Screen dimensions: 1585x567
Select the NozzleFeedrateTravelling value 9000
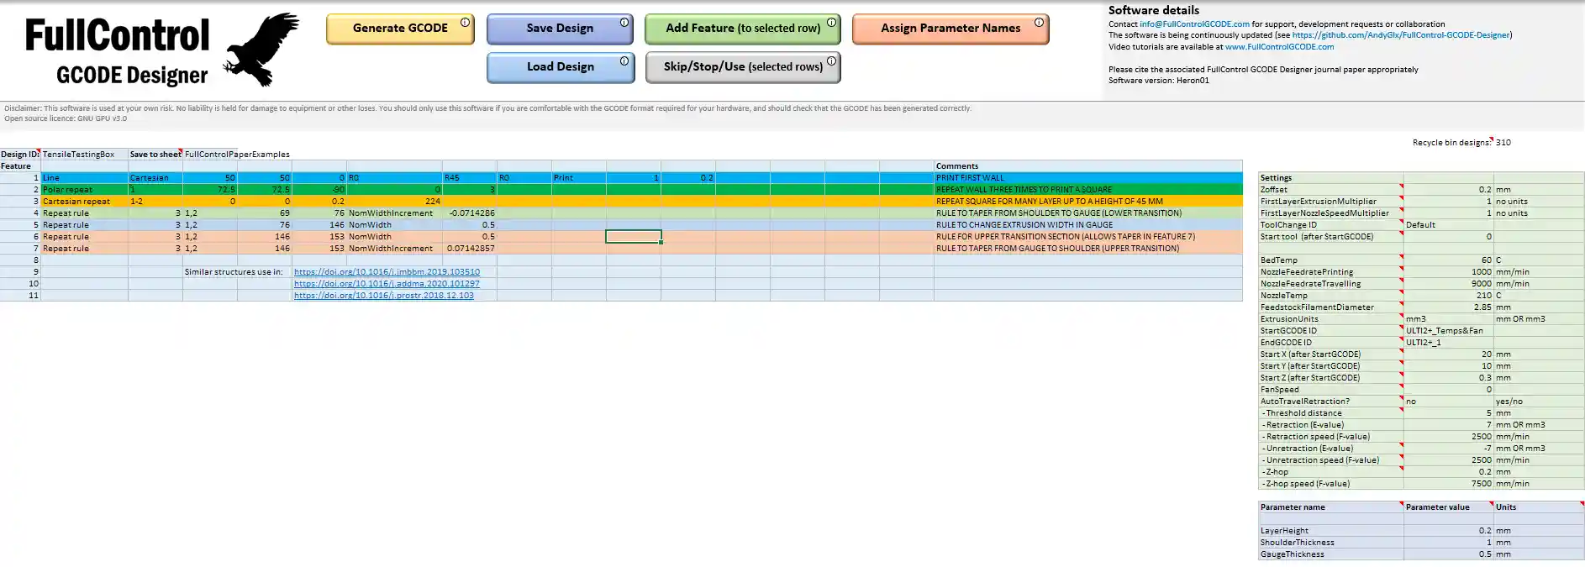(1448, 284)
